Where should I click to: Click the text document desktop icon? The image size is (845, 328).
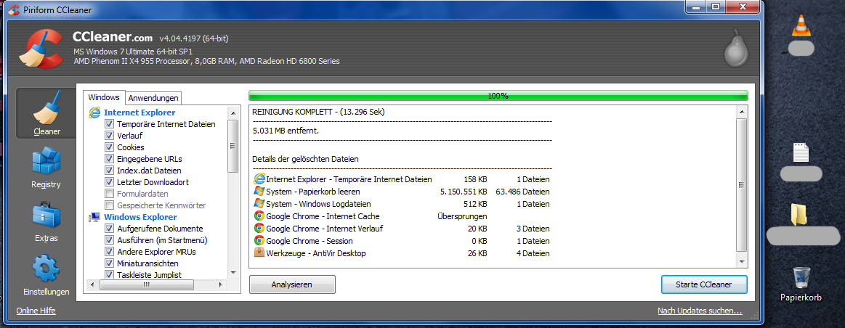tap(801, 152)
